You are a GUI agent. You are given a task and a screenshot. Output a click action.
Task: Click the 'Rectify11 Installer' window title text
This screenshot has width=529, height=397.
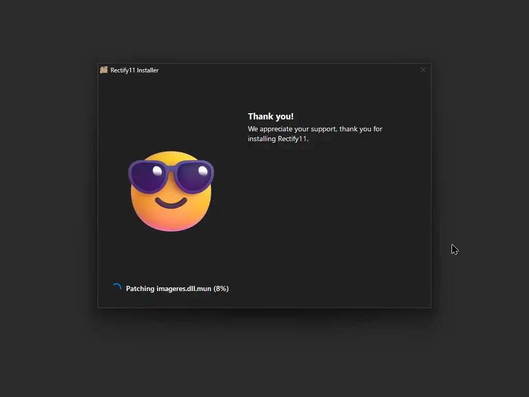tap(135, 70)
